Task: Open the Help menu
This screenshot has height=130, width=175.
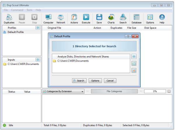Action: pos(38,10)
